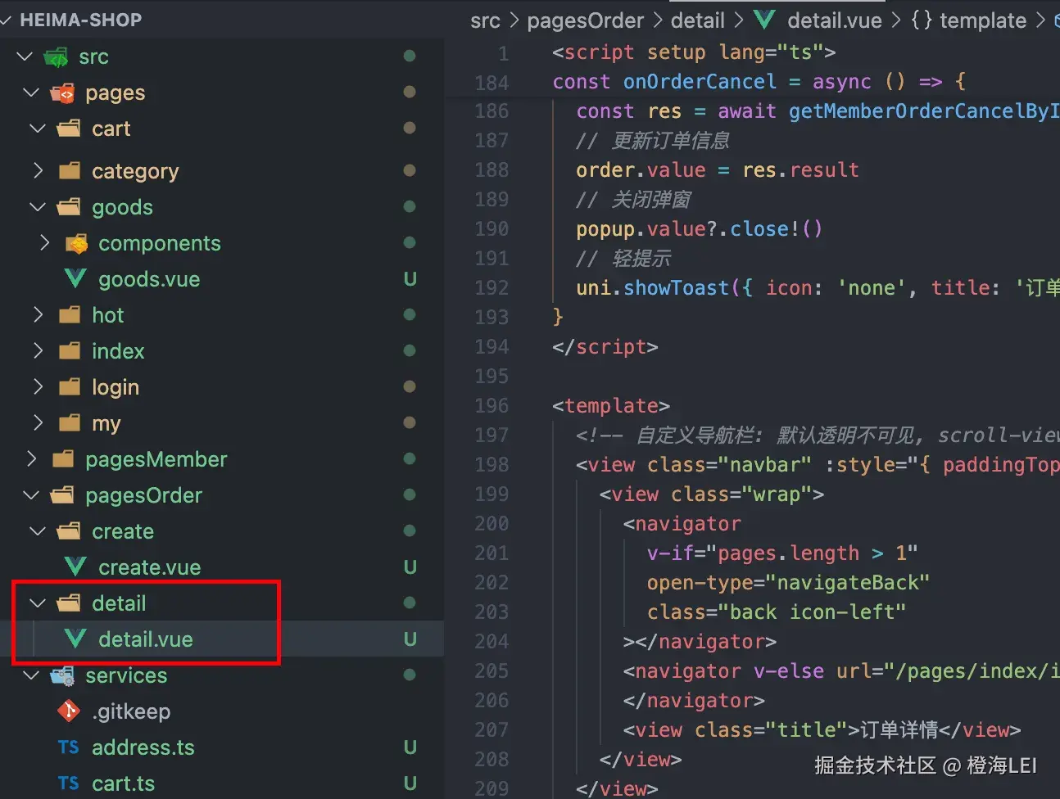
Task: Click the Vue icon of goods.vue
Action: point(75,279)
